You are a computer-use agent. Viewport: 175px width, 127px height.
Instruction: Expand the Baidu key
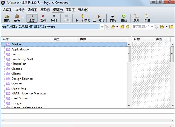pyautogui.click(x=5, y=54)
